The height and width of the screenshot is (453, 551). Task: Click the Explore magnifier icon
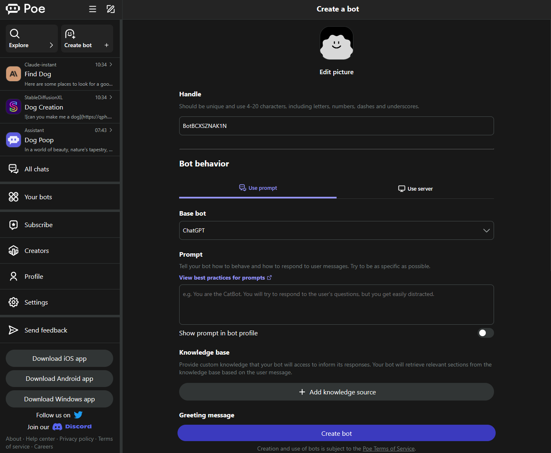pyautogui.click(x=15, y=34)
